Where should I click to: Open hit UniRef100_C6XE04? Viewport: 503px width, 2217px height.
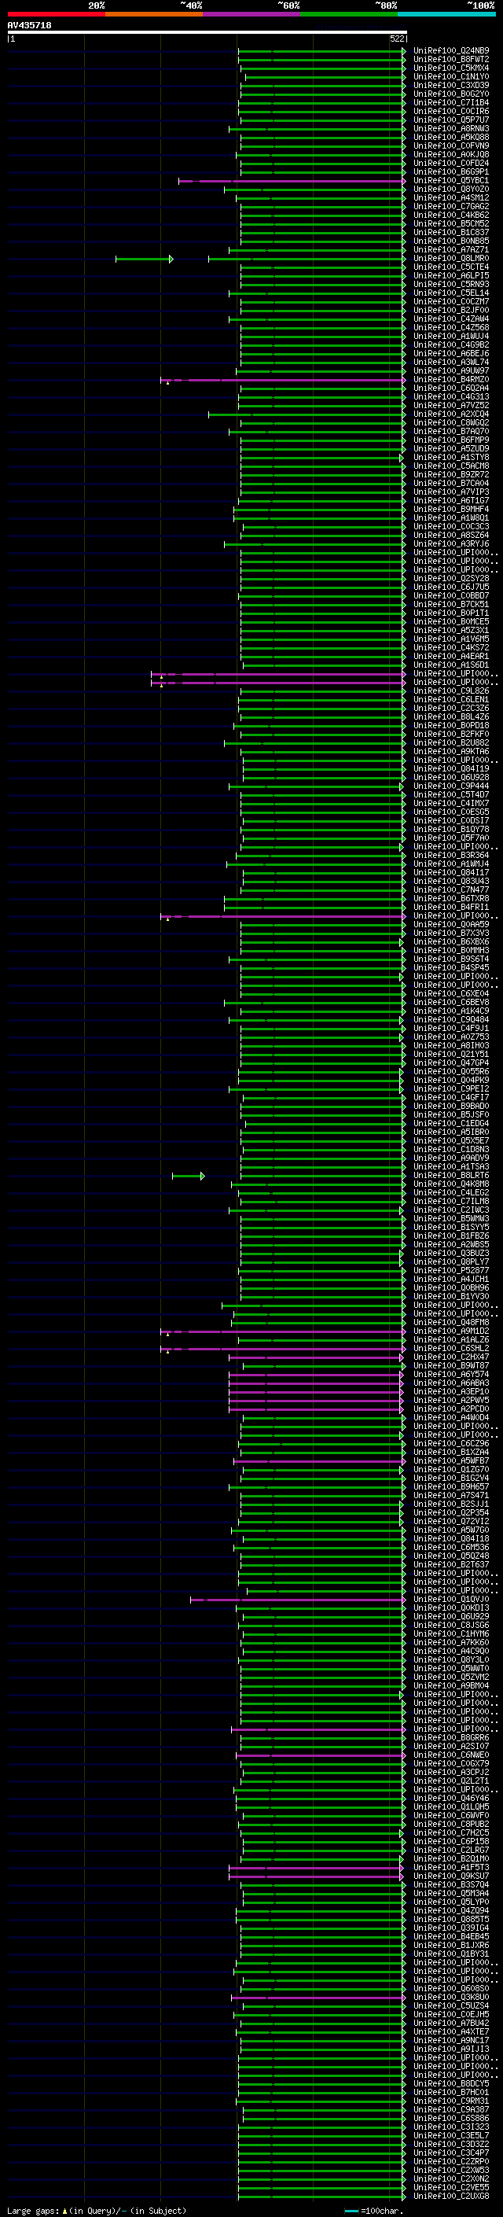(x=451, y=993)
